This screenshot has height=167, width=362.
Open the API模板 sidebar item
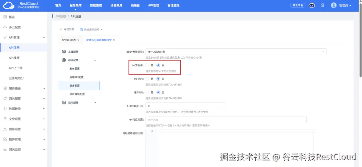(x=14, y=58)
